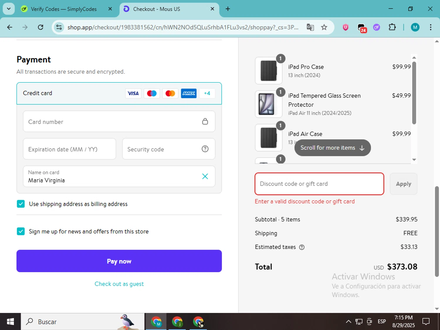This screenshot has height=330, width=440.
Task: Go back to the previous page
Action: (x=10, y=27)
